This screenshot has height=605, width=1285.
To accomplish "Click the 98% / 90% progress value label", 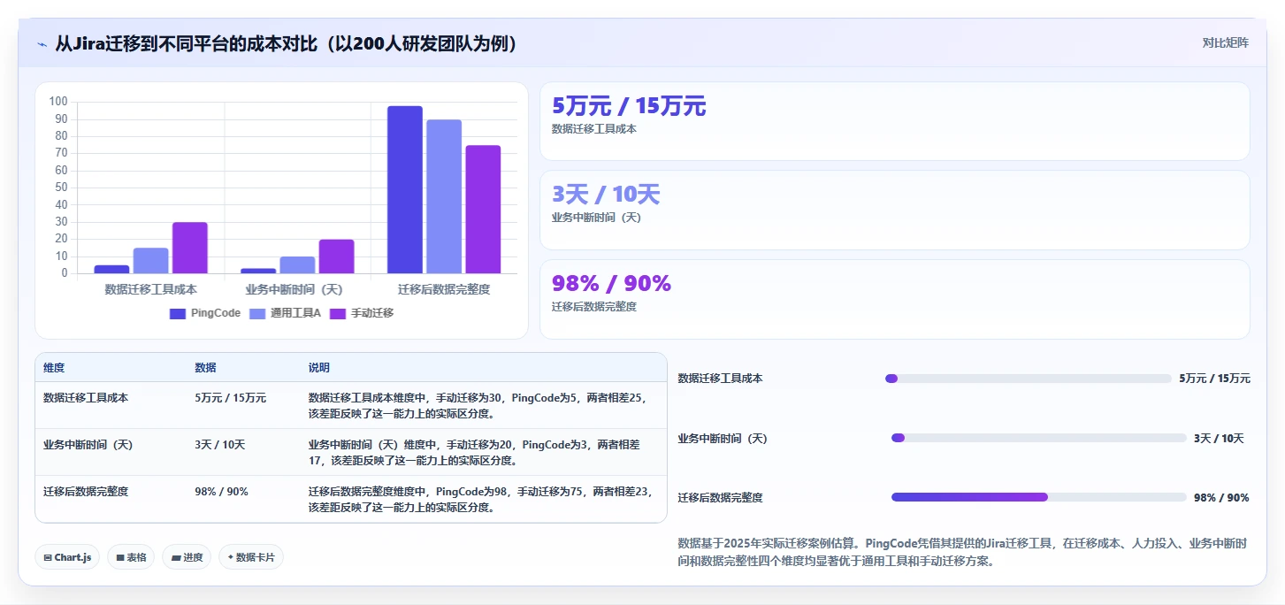I will coord(1221,497).
